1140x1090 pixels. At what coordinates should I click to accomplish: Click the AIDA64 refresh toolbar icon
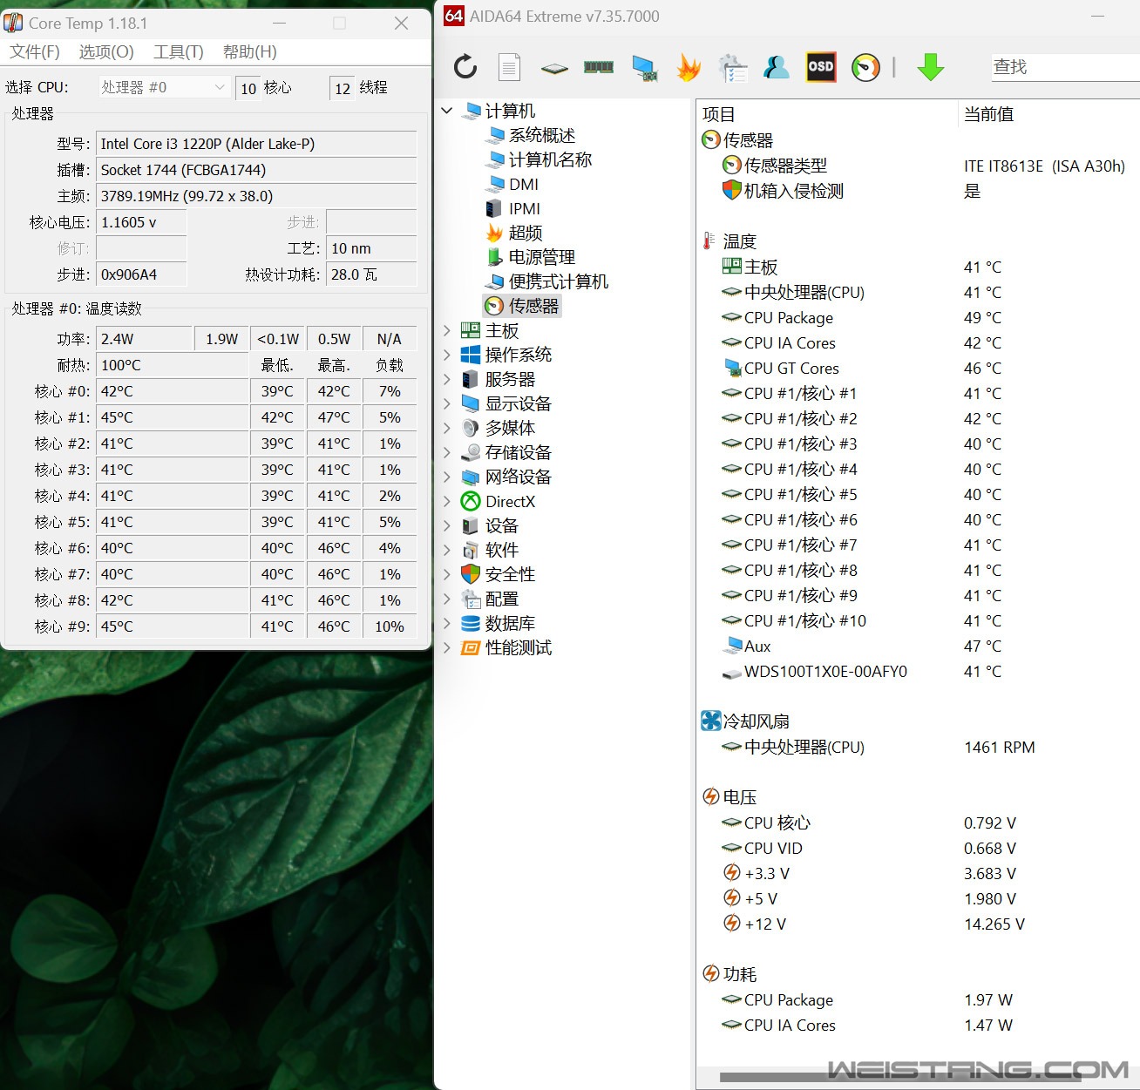465,67
